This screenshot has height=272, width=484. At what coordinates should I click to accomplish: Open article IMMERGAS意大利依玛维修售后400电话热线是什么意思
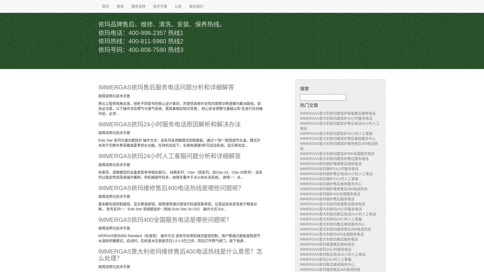180,255
